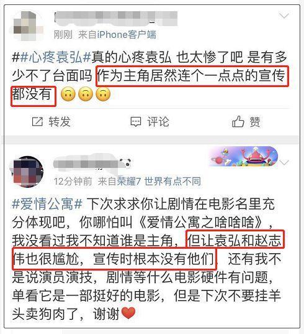Tap the 赞 like label
The height and width of the screenshot is (334, 304).
(255, 122)
